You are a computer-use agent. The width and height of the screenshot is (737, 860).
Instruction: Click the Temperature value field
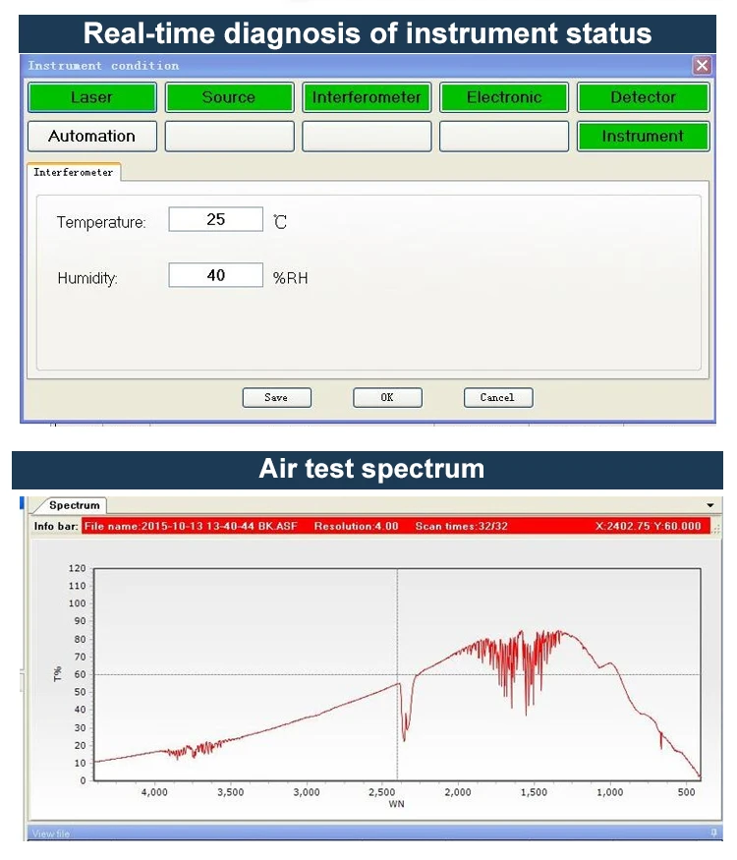[x=215, y=219]
